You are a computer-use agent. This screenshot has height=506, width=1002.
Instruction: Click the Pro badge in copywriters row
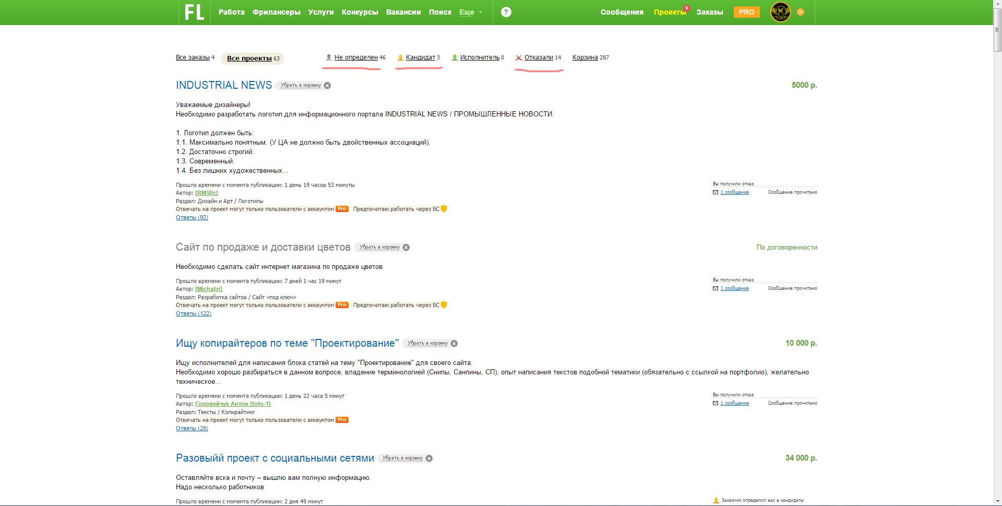click(x=342, y=420)
